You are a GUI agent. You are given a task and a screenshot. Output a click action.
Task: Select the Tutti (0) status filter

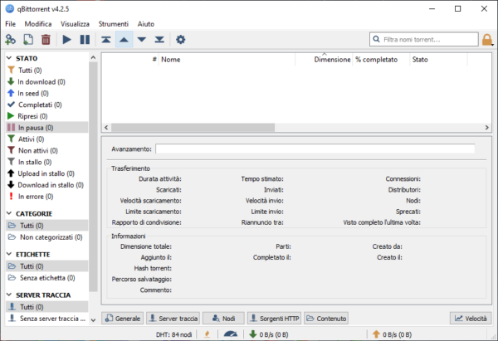(x=47, y=70)
